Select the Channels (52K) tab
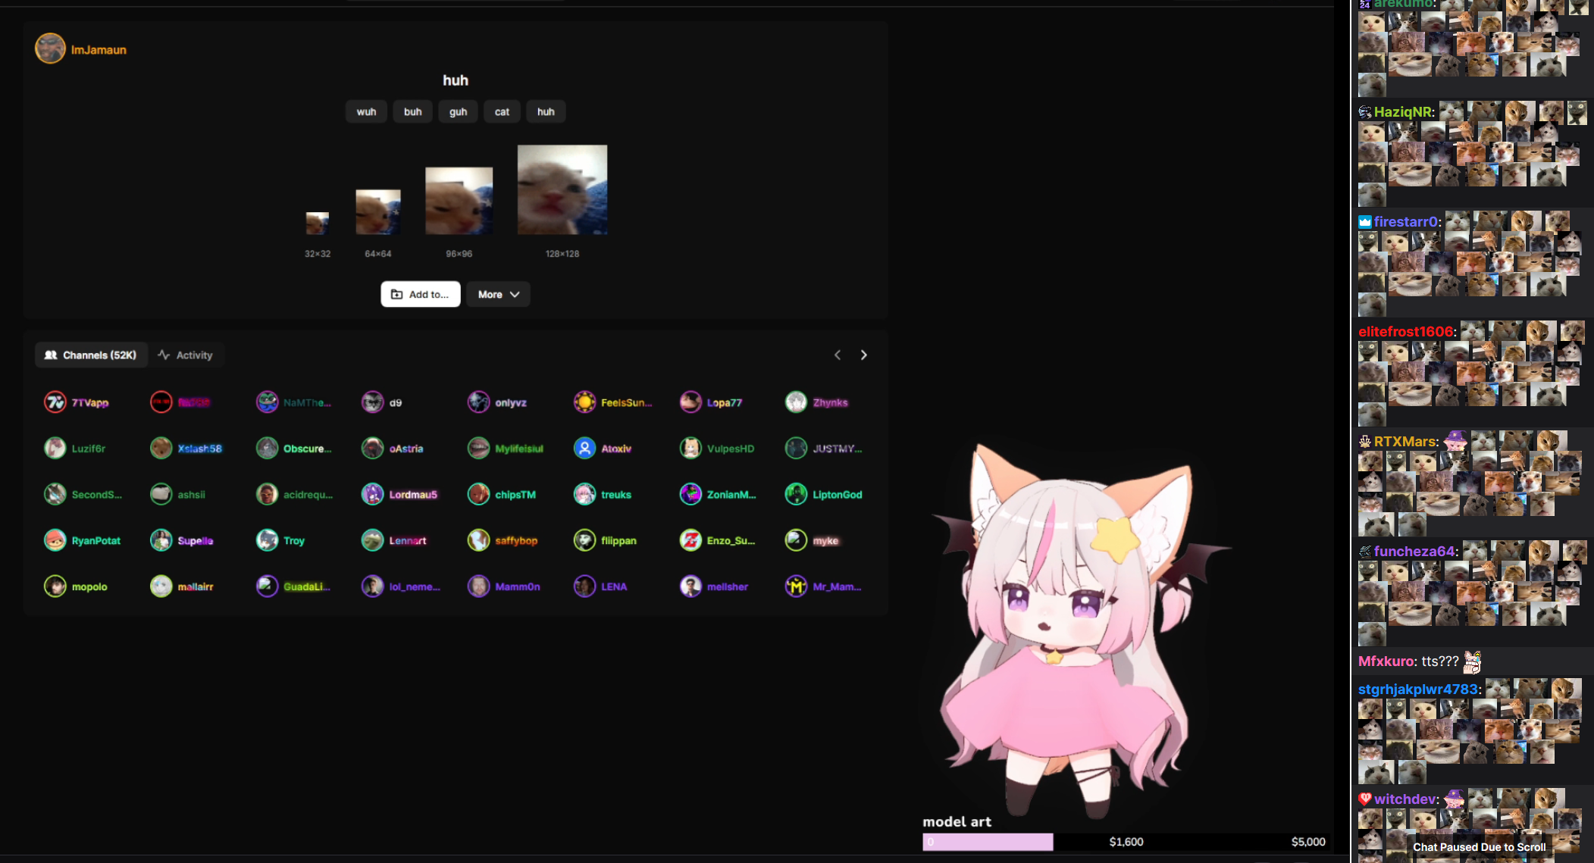 coord(91,355)
